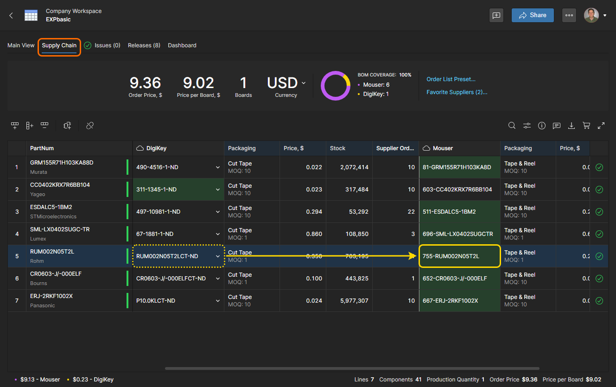Expand table to fullscreen view
This screenshot has height=387, width=616.
click(601, 125)
